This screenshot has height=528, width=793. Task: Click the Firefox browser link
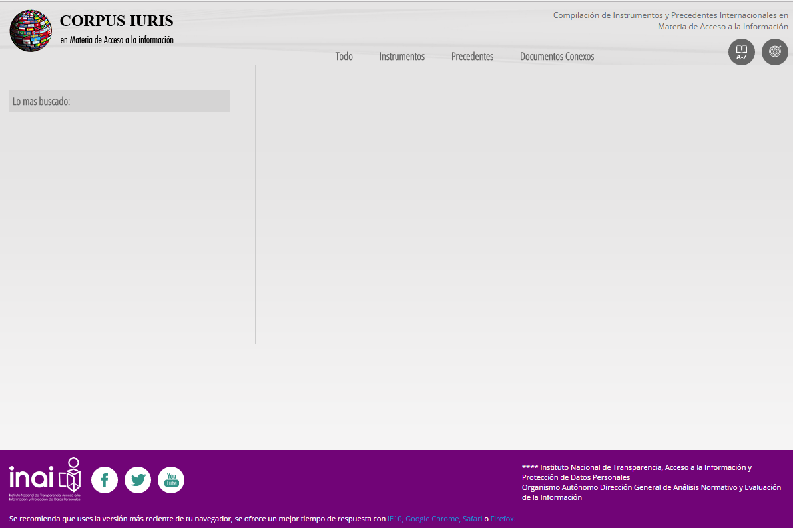click(x=503, y=519)
